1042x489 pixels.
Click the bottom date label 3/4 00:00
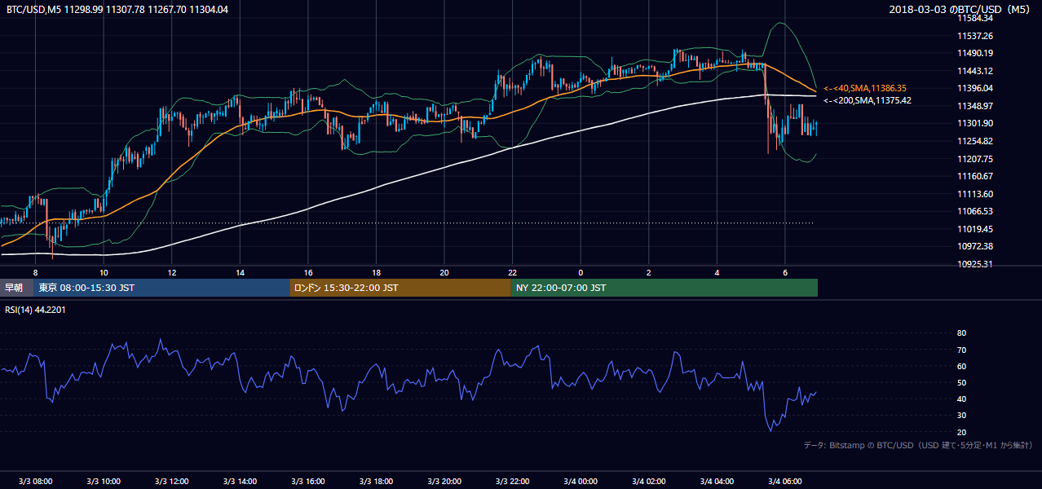click(x=581, y=481)
